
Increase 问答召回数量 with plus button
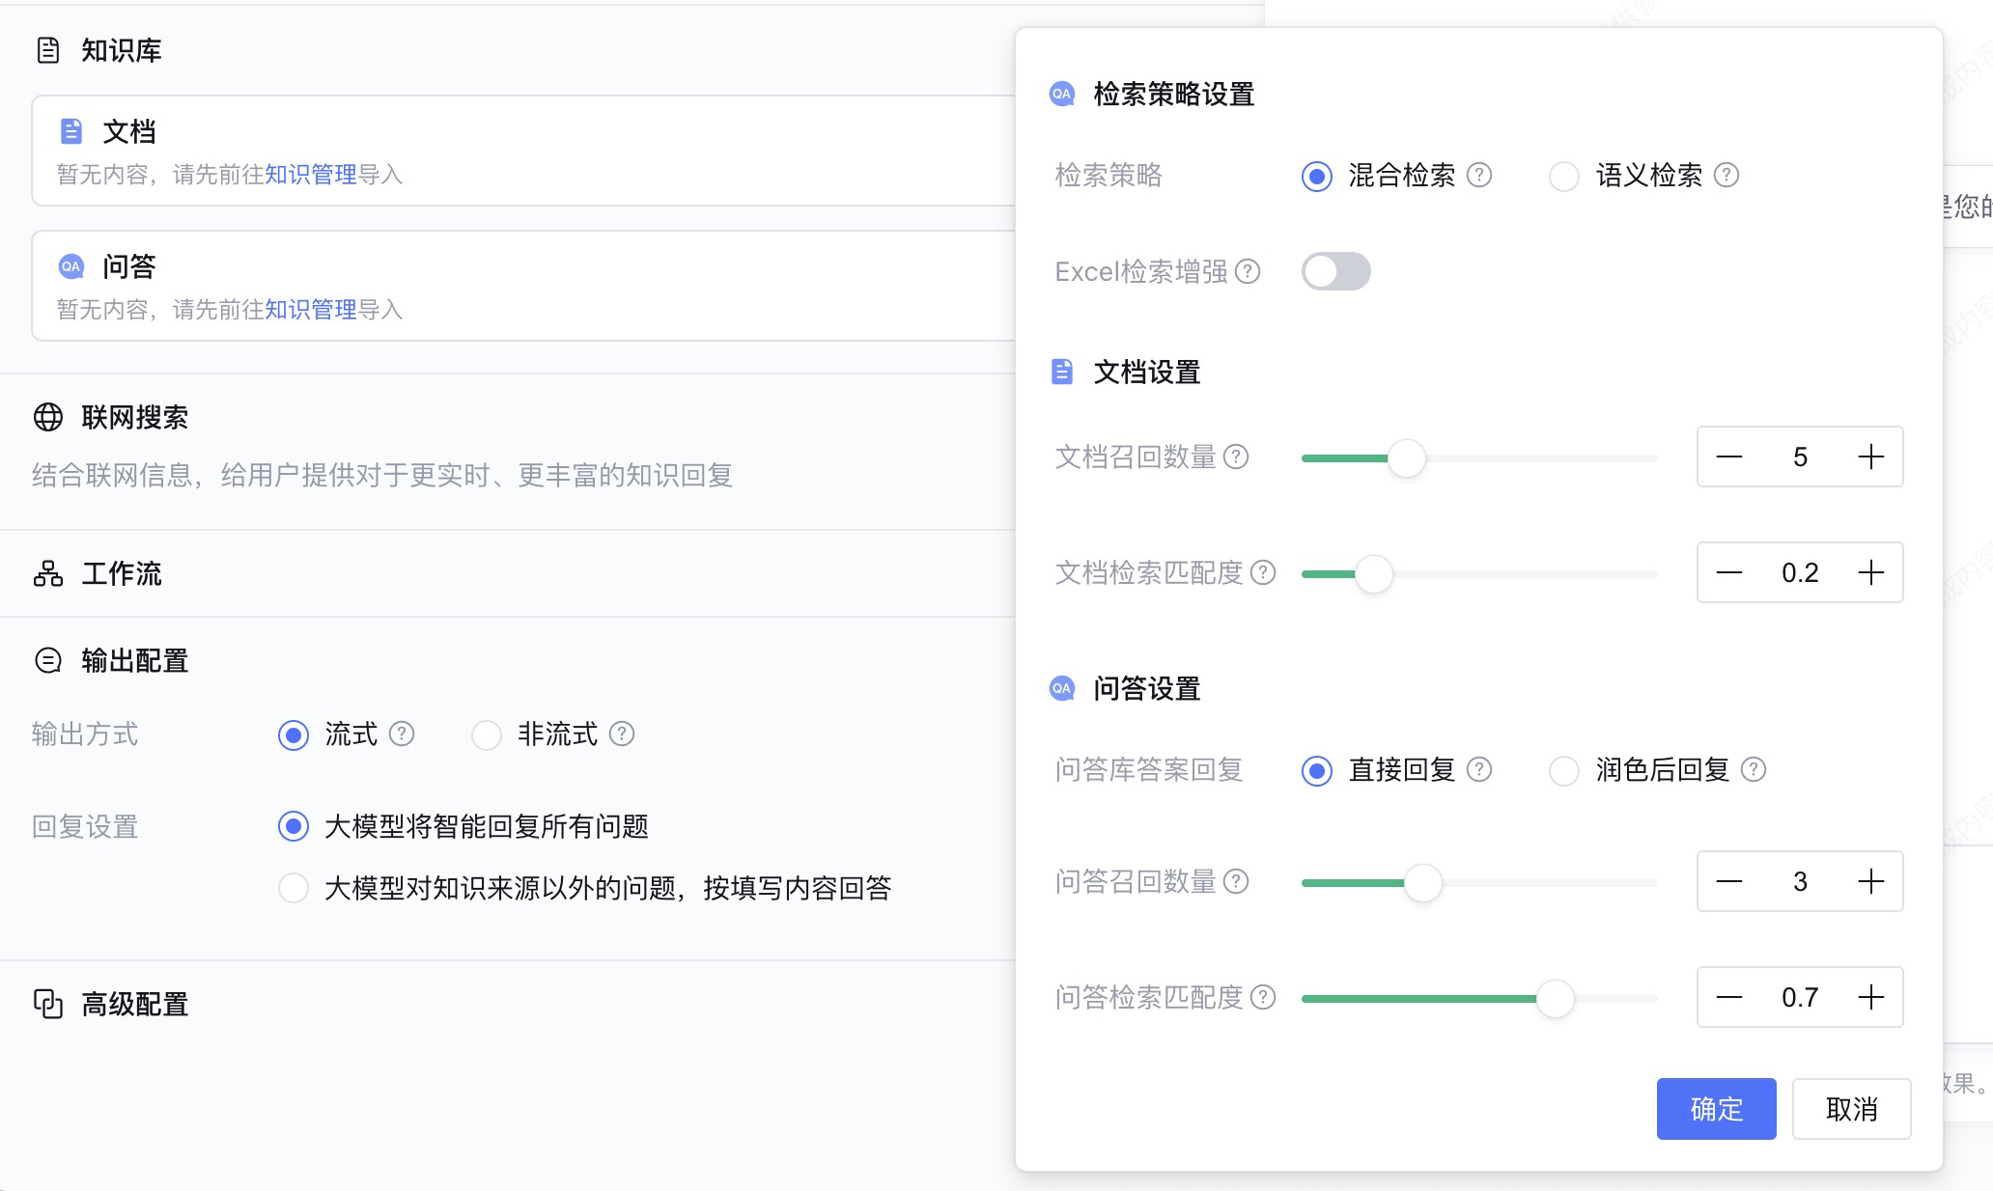coord(1870,881)
